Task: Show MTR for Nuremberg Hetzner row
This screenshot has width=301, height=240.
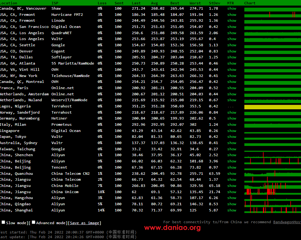Action: pos(232,118)
